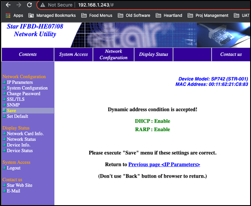
Task: Click the network card photo in banner
Action: coord(223,35)
